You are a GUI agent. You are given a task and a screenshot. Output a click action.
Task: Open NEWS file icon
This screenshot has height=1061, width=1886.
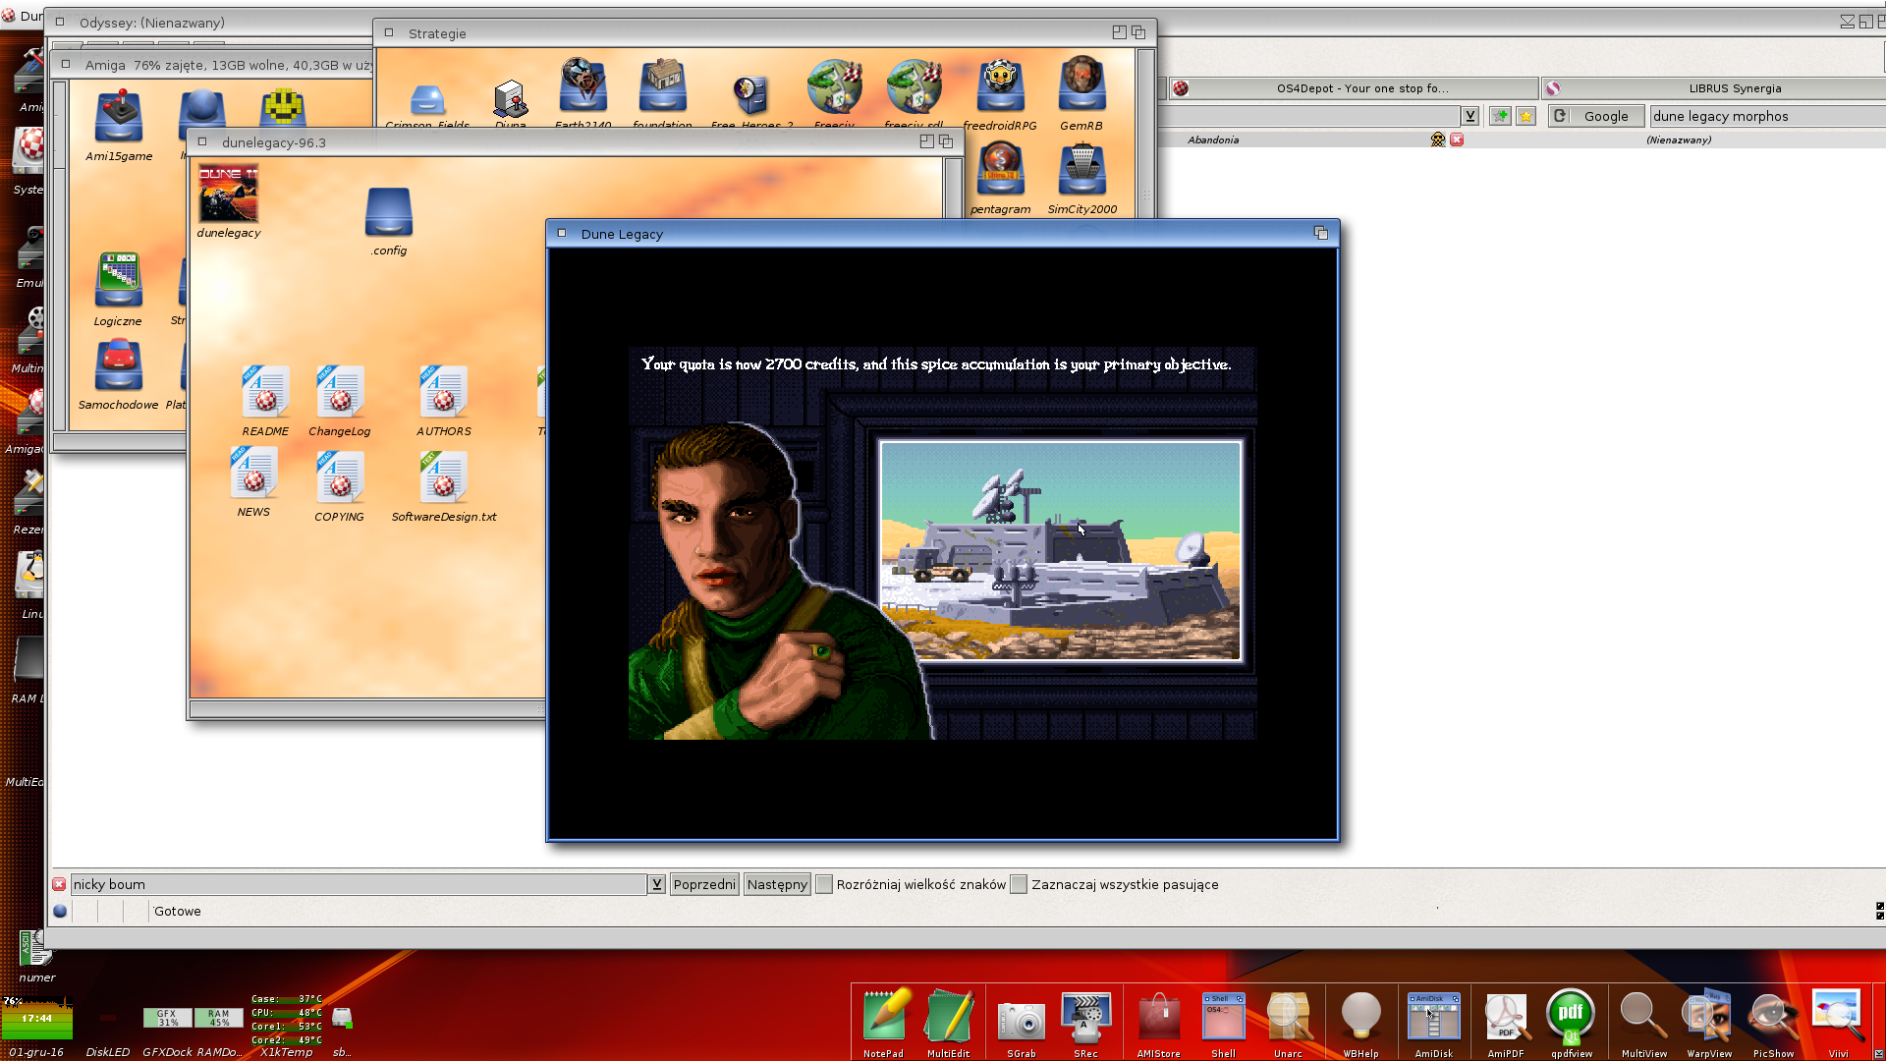[x=253, y=474]
